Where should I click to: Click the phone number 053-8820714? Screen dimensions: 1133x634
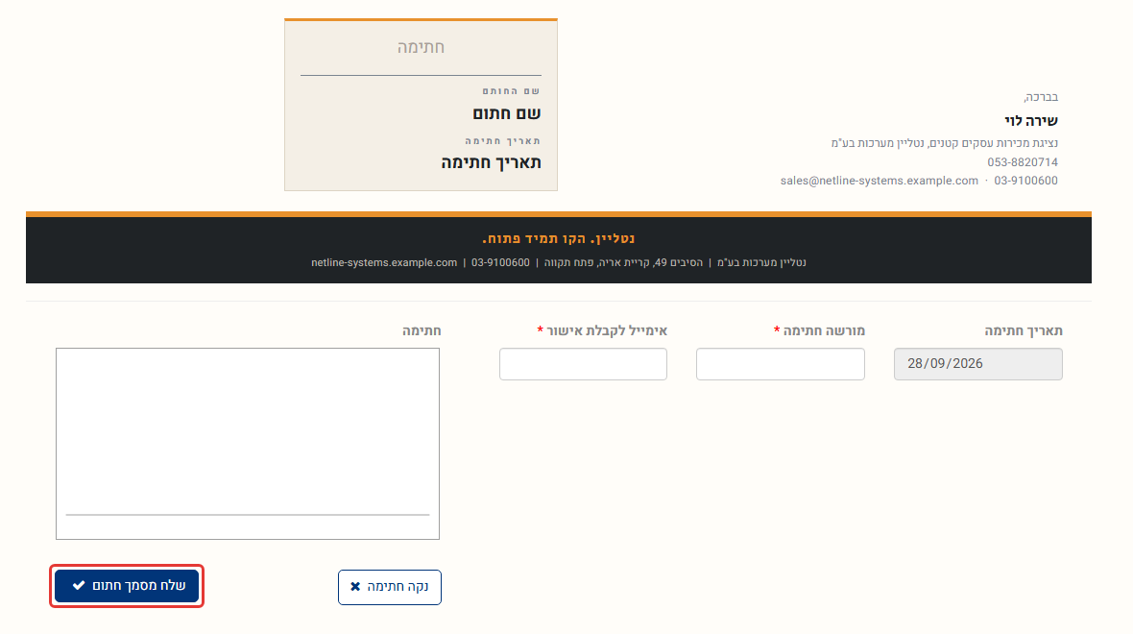point(1023,162)
